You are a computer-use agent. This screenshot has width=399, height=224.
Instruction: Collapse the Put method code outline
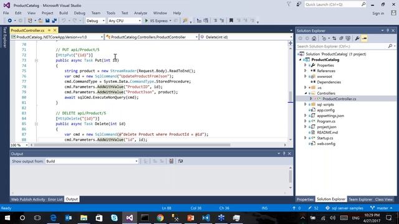[36, 60]
